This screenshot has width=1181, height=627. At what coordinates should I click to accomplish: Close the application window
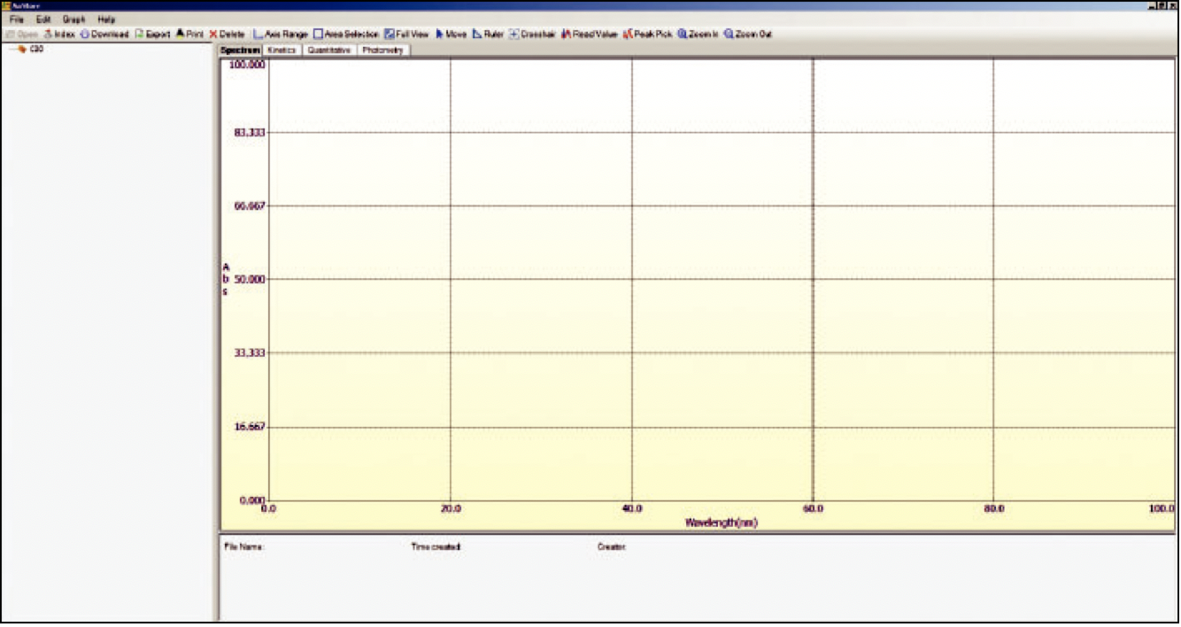[x=1173, y=5]
